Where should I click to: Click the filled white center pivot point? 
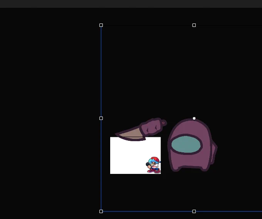(x=194, y=118)
